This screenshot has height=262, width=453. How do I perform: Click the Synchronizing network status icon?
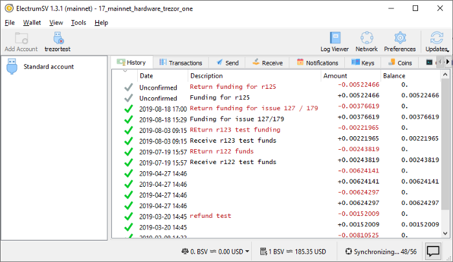pyautogui.click(x=349, y=252)
